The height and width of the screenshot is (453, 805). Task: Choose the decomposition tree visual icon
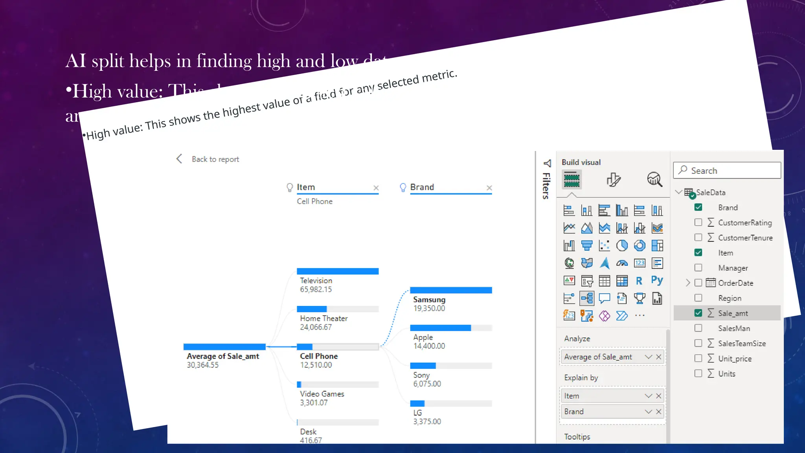click(587, 298)
